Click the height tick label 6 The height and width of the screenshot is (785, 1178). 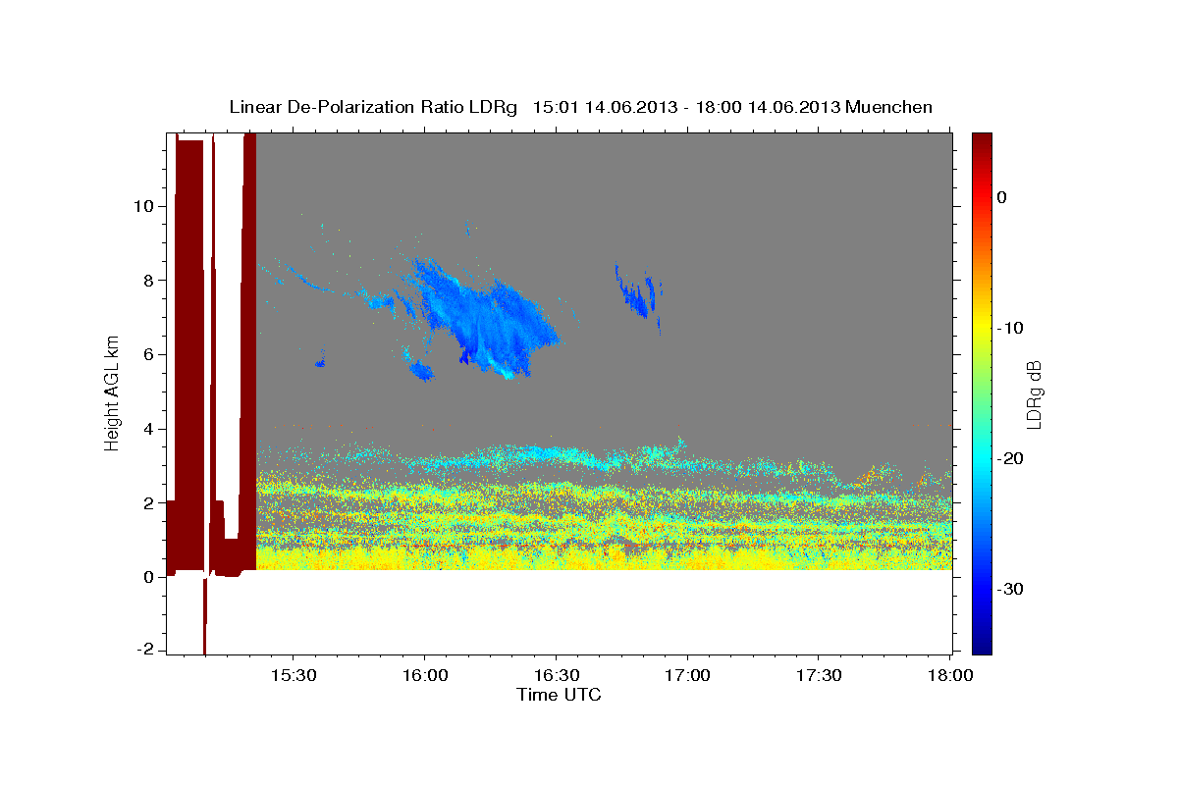(149, 354)
